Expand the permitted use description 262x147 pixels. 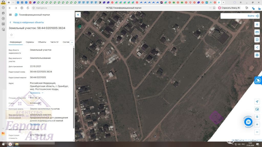click(36, 124)
